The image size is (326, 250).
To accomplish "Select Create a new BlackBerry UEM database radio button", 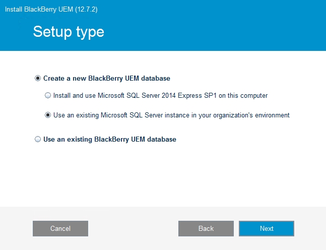I will coord(38,79).
